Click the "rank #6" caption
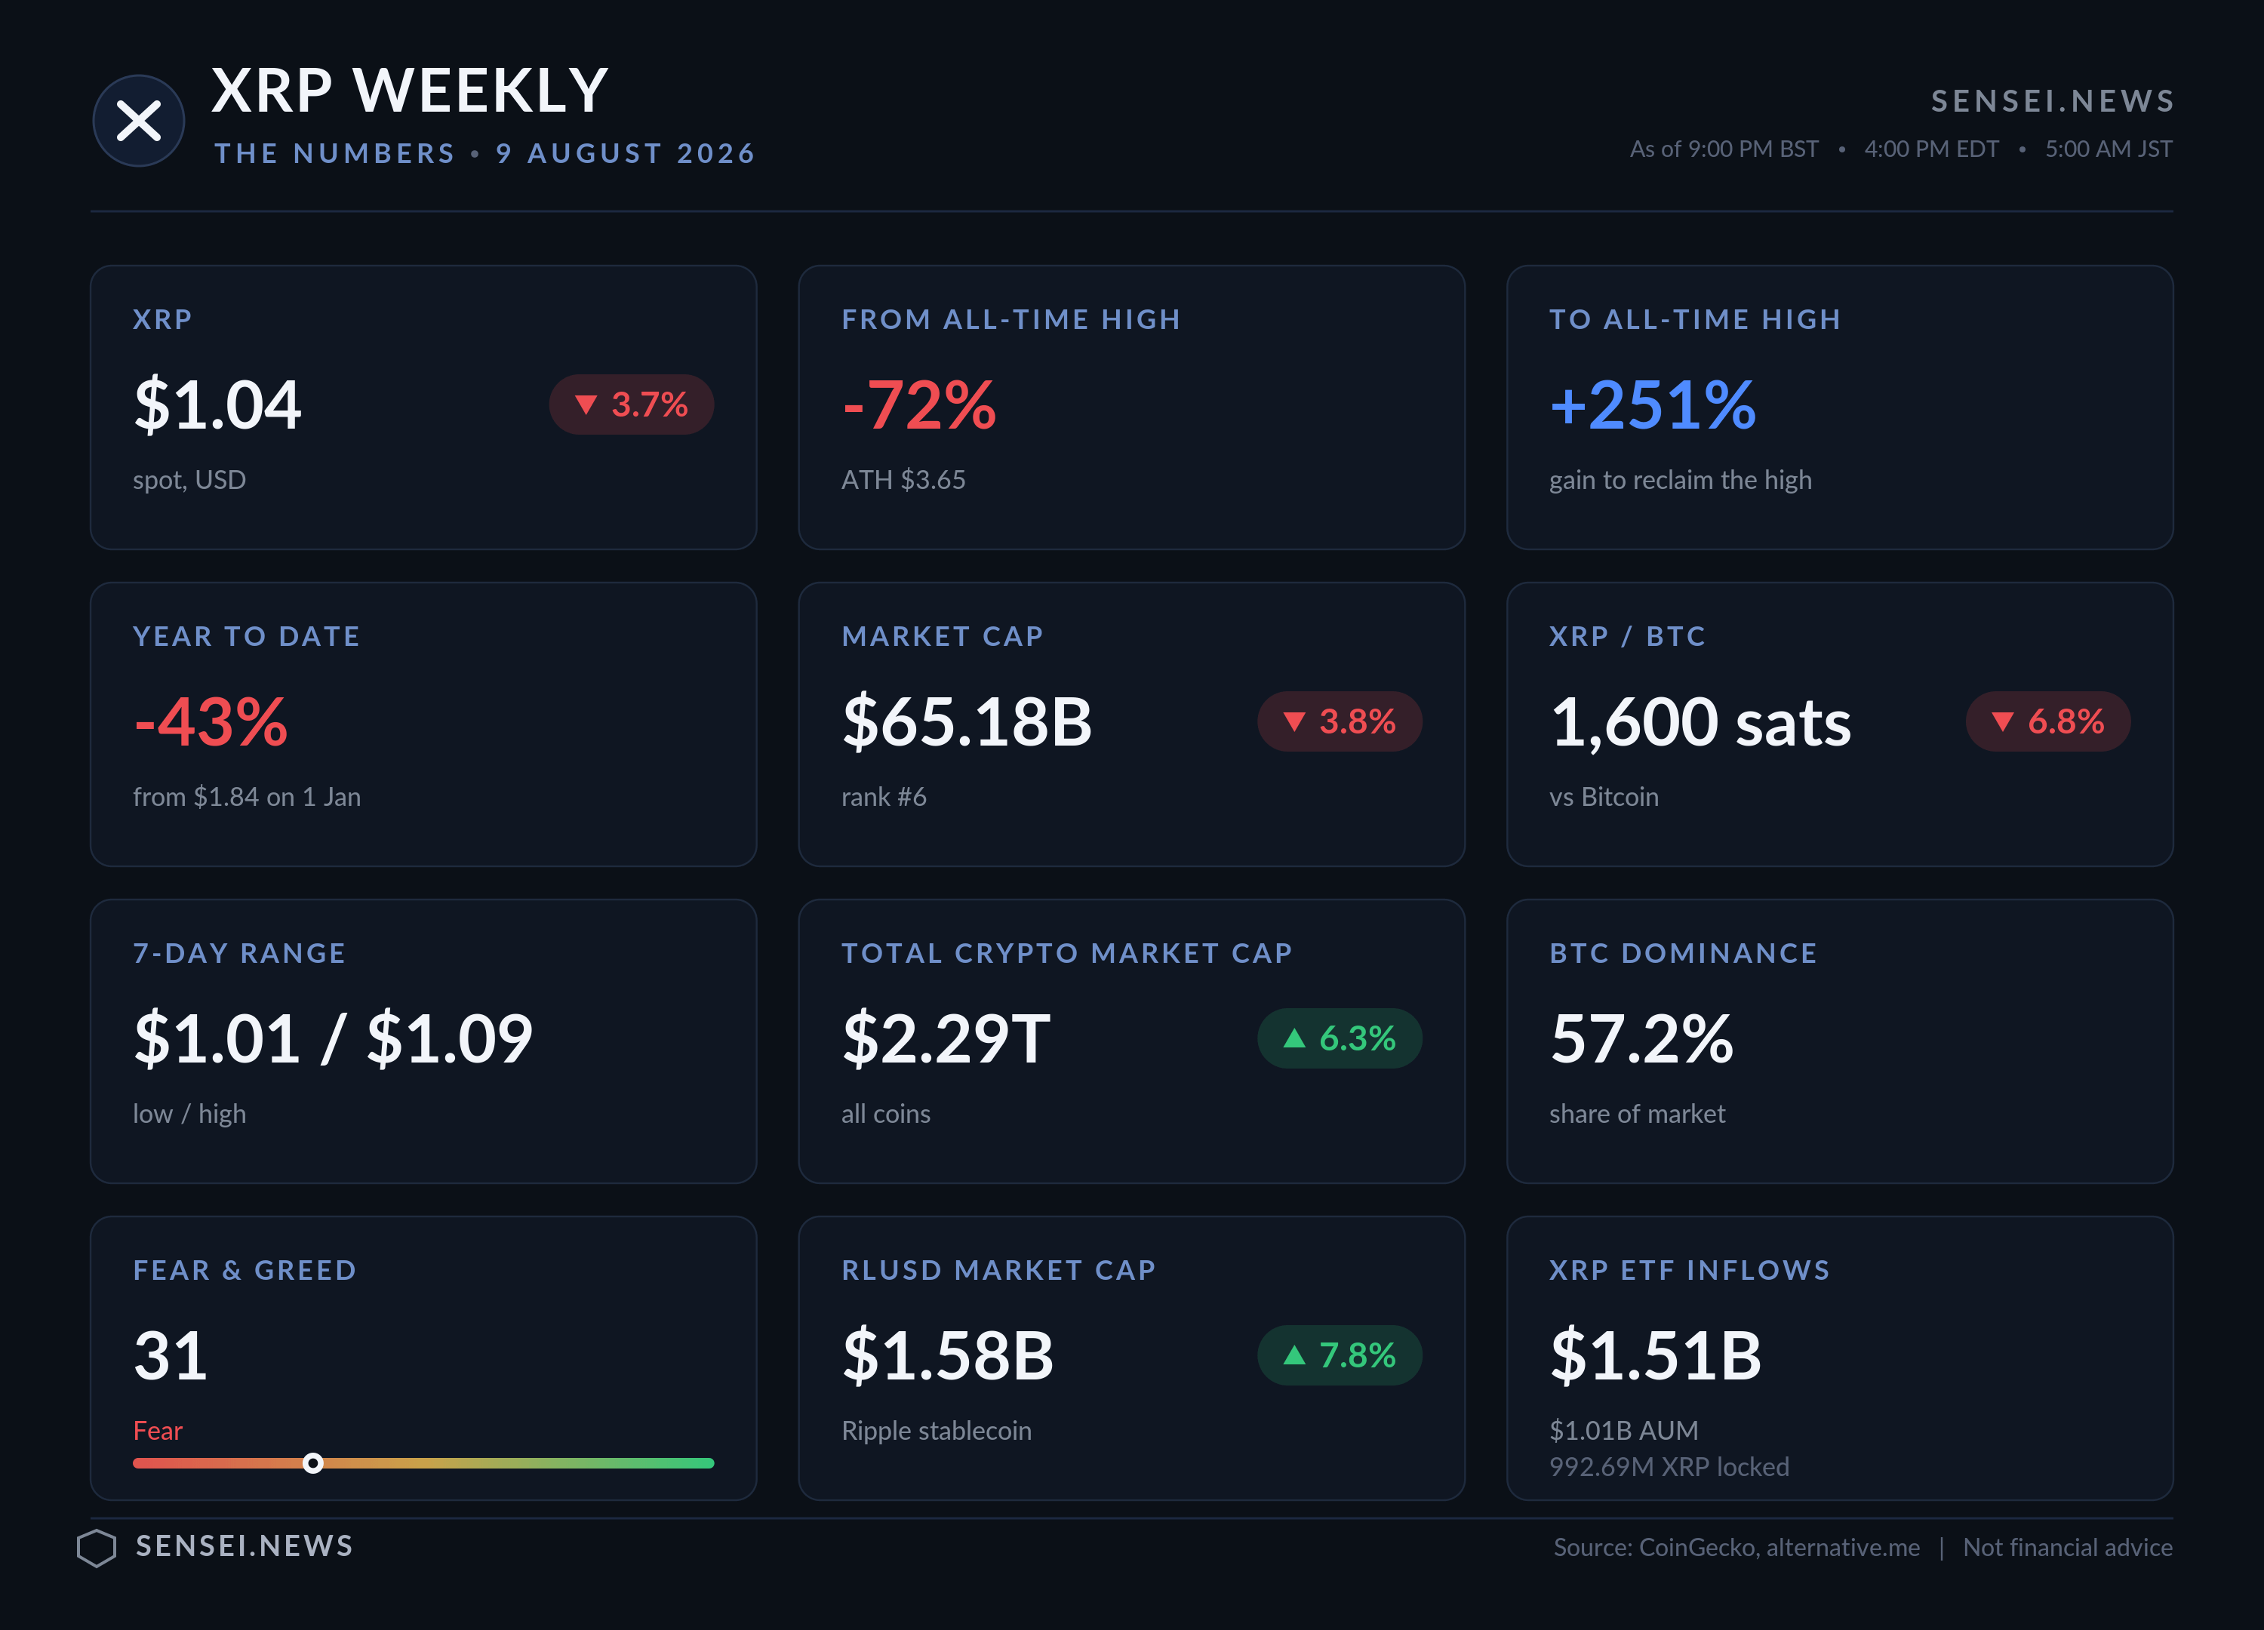2264x1630 pixels. [884, 797]
